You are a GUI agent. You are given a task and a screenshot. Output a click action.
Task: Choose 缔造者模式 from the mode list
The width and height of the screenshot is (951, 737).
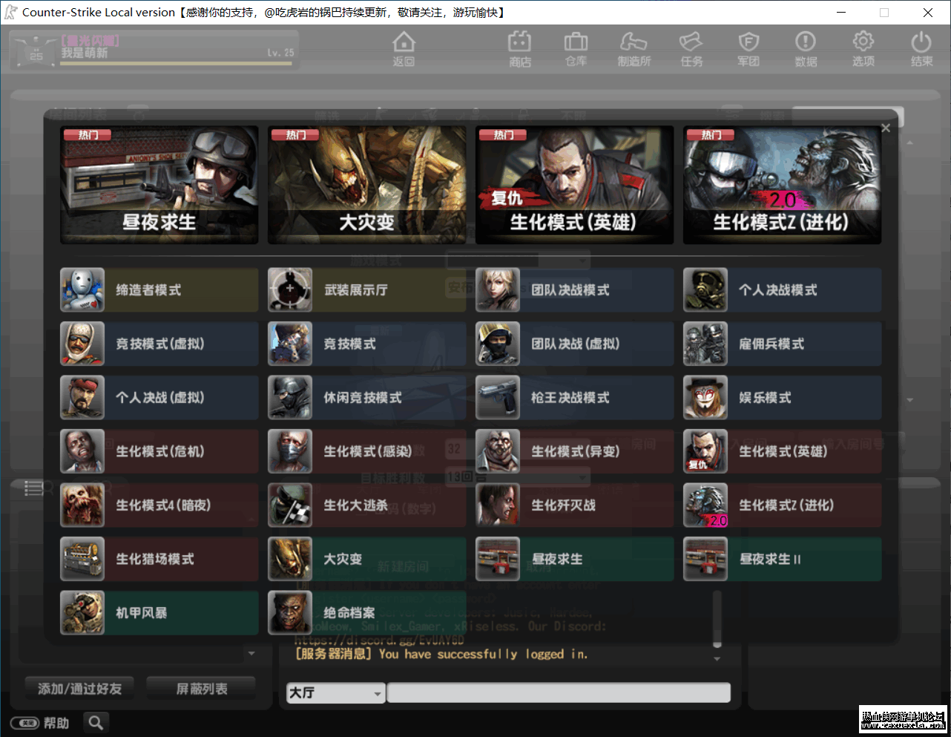159,290
